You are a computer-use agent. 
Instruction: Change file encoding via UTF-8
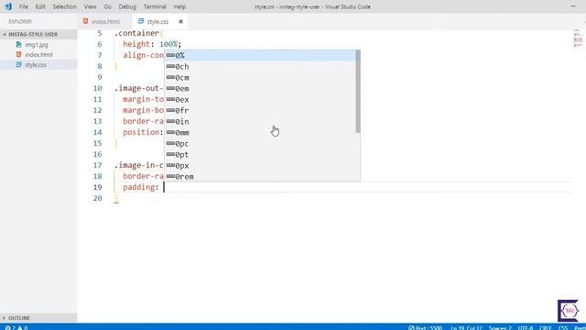[525, 328]
